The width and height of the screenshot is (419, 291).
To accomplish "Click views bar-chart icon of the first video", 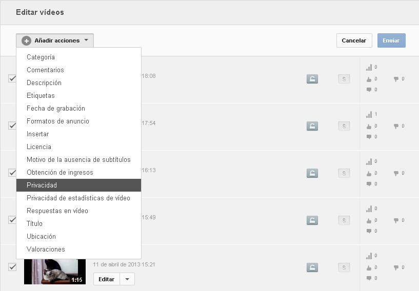I will (369, 67).
